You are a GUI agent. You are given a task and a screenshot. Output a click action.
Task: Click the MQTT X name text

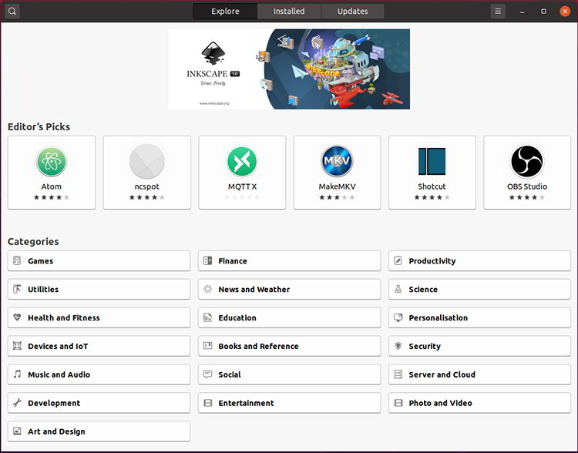coord(242,186)
